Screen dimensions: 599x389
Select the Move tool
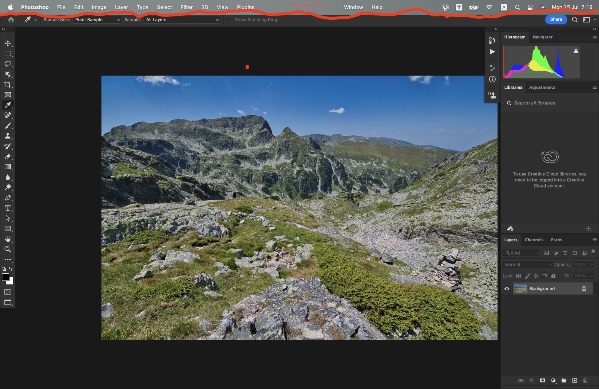coord(8,43)
